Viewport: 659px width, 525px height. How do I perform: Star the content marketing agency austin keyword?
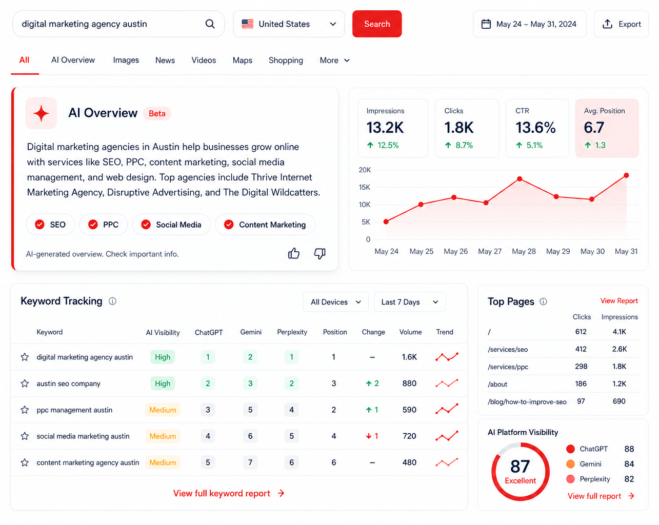click(x=25, y=462)
